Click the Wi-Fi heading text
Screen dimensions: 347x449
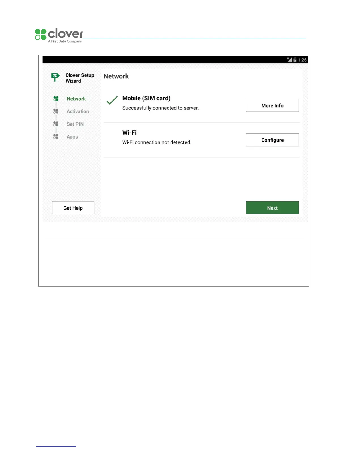click(129, 133)
